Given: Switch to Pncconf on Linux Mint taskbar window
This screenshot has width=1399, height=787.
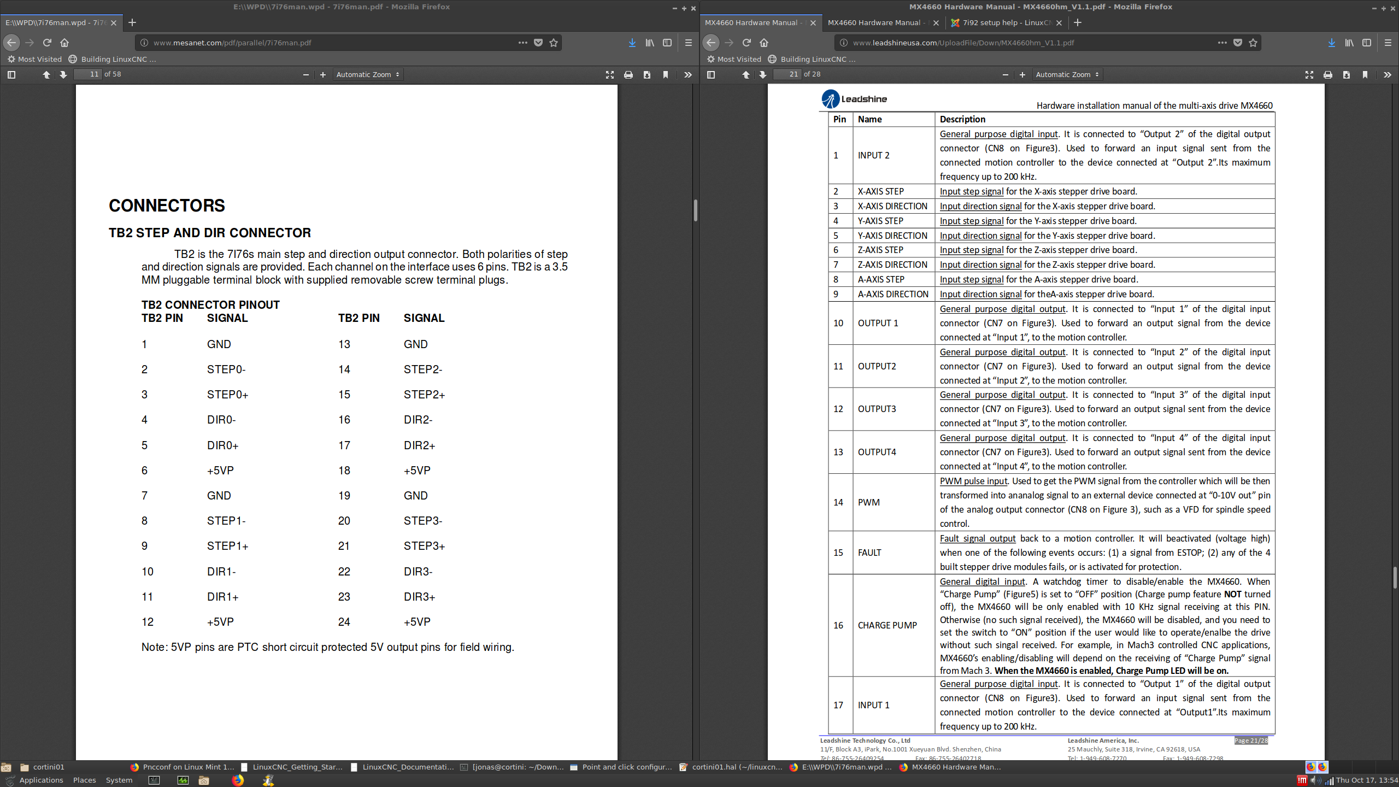Looking at the screenshot, I should 183,767.
